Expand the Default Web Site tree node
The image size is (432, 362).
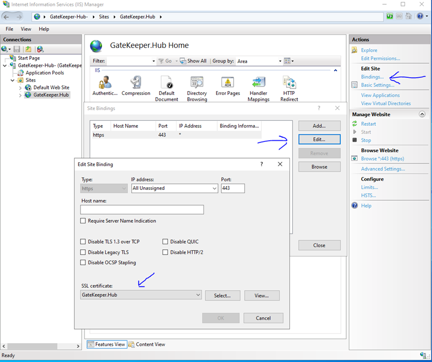point(21,87)
